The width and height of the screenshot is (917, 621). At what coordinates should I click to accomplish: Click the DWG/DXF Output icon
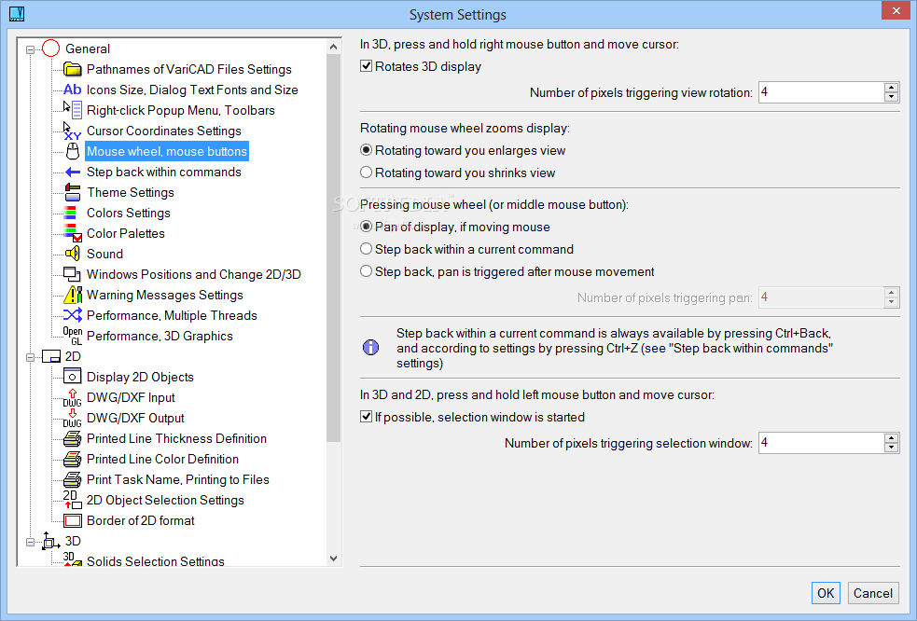point(73,418)
